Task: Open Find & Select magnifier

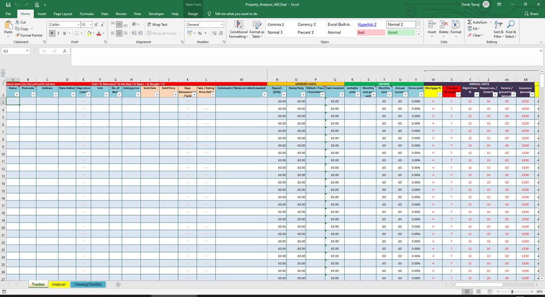Action: point(511,29)
